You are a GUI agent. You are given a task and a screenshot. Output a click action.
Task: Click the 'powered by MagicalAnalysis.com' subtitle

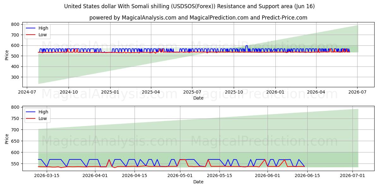(x=198, y=18)
